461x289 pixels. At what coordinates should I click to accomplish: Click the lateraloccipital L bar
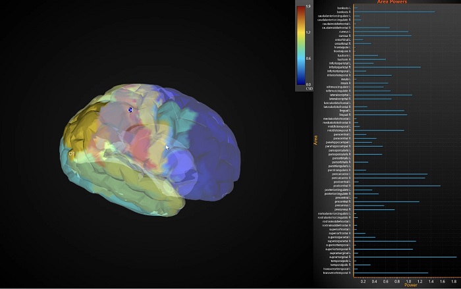(383, 95)
